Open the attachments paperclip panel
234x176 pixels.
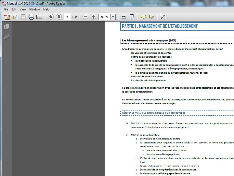[7, 37]
